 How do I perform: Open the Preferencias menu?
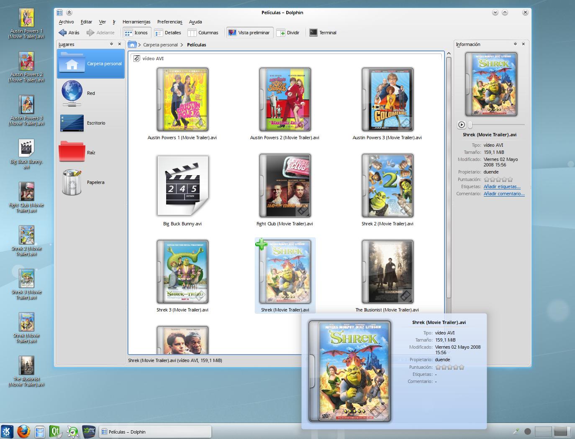[x=169, y=22]
